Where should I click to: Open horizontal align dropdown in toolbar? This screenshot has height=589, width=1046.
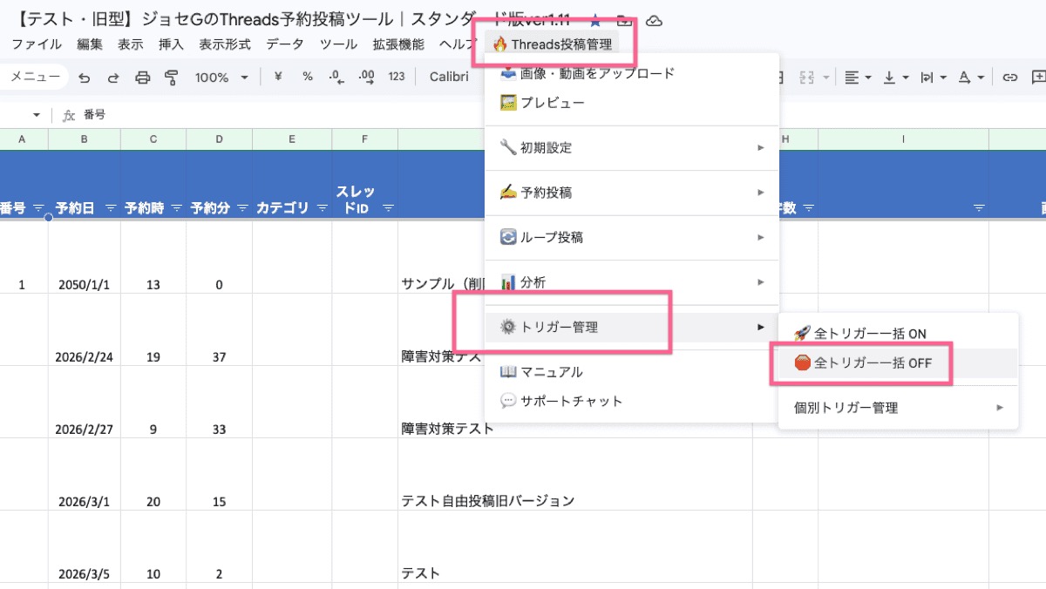click(859, 78)
